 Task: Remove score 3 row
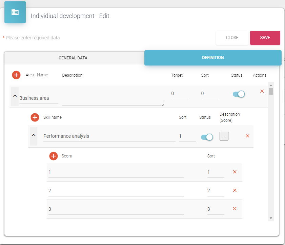click(235, 209)
